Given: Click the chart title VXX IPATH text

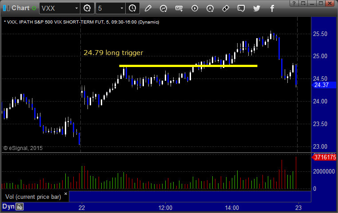Looking at the screenshot, I should (82, 22).
